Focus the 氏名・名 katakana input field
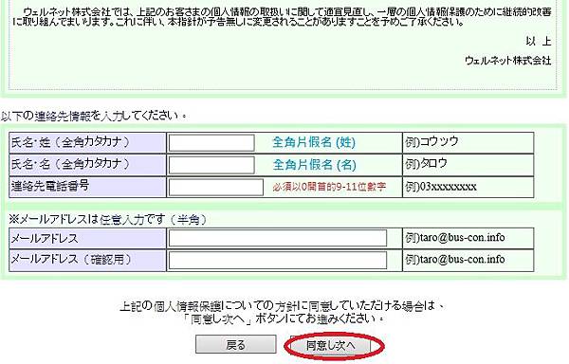Screen dimensions: 569x364 pyautogui.click(x=211, y=165)
